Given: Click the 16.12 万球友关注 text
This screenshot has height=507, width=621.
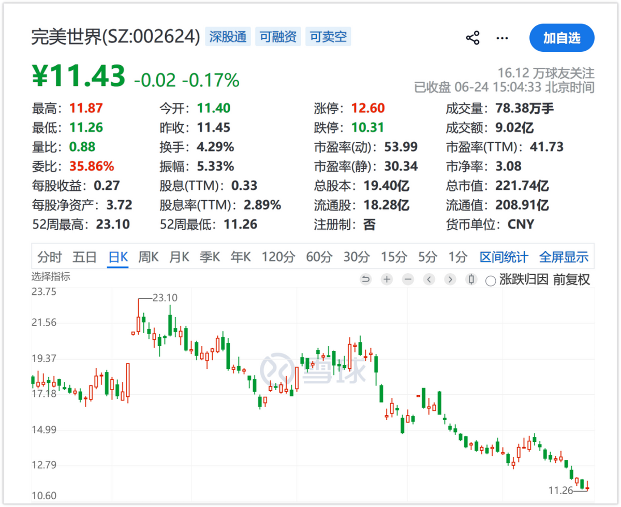Looking at the screenshot, I should tap(546, 72).
